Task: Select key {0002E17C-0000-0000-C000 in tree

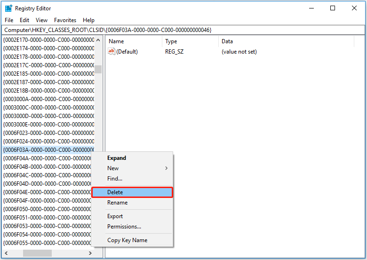Action: click(x=48, y=65)
